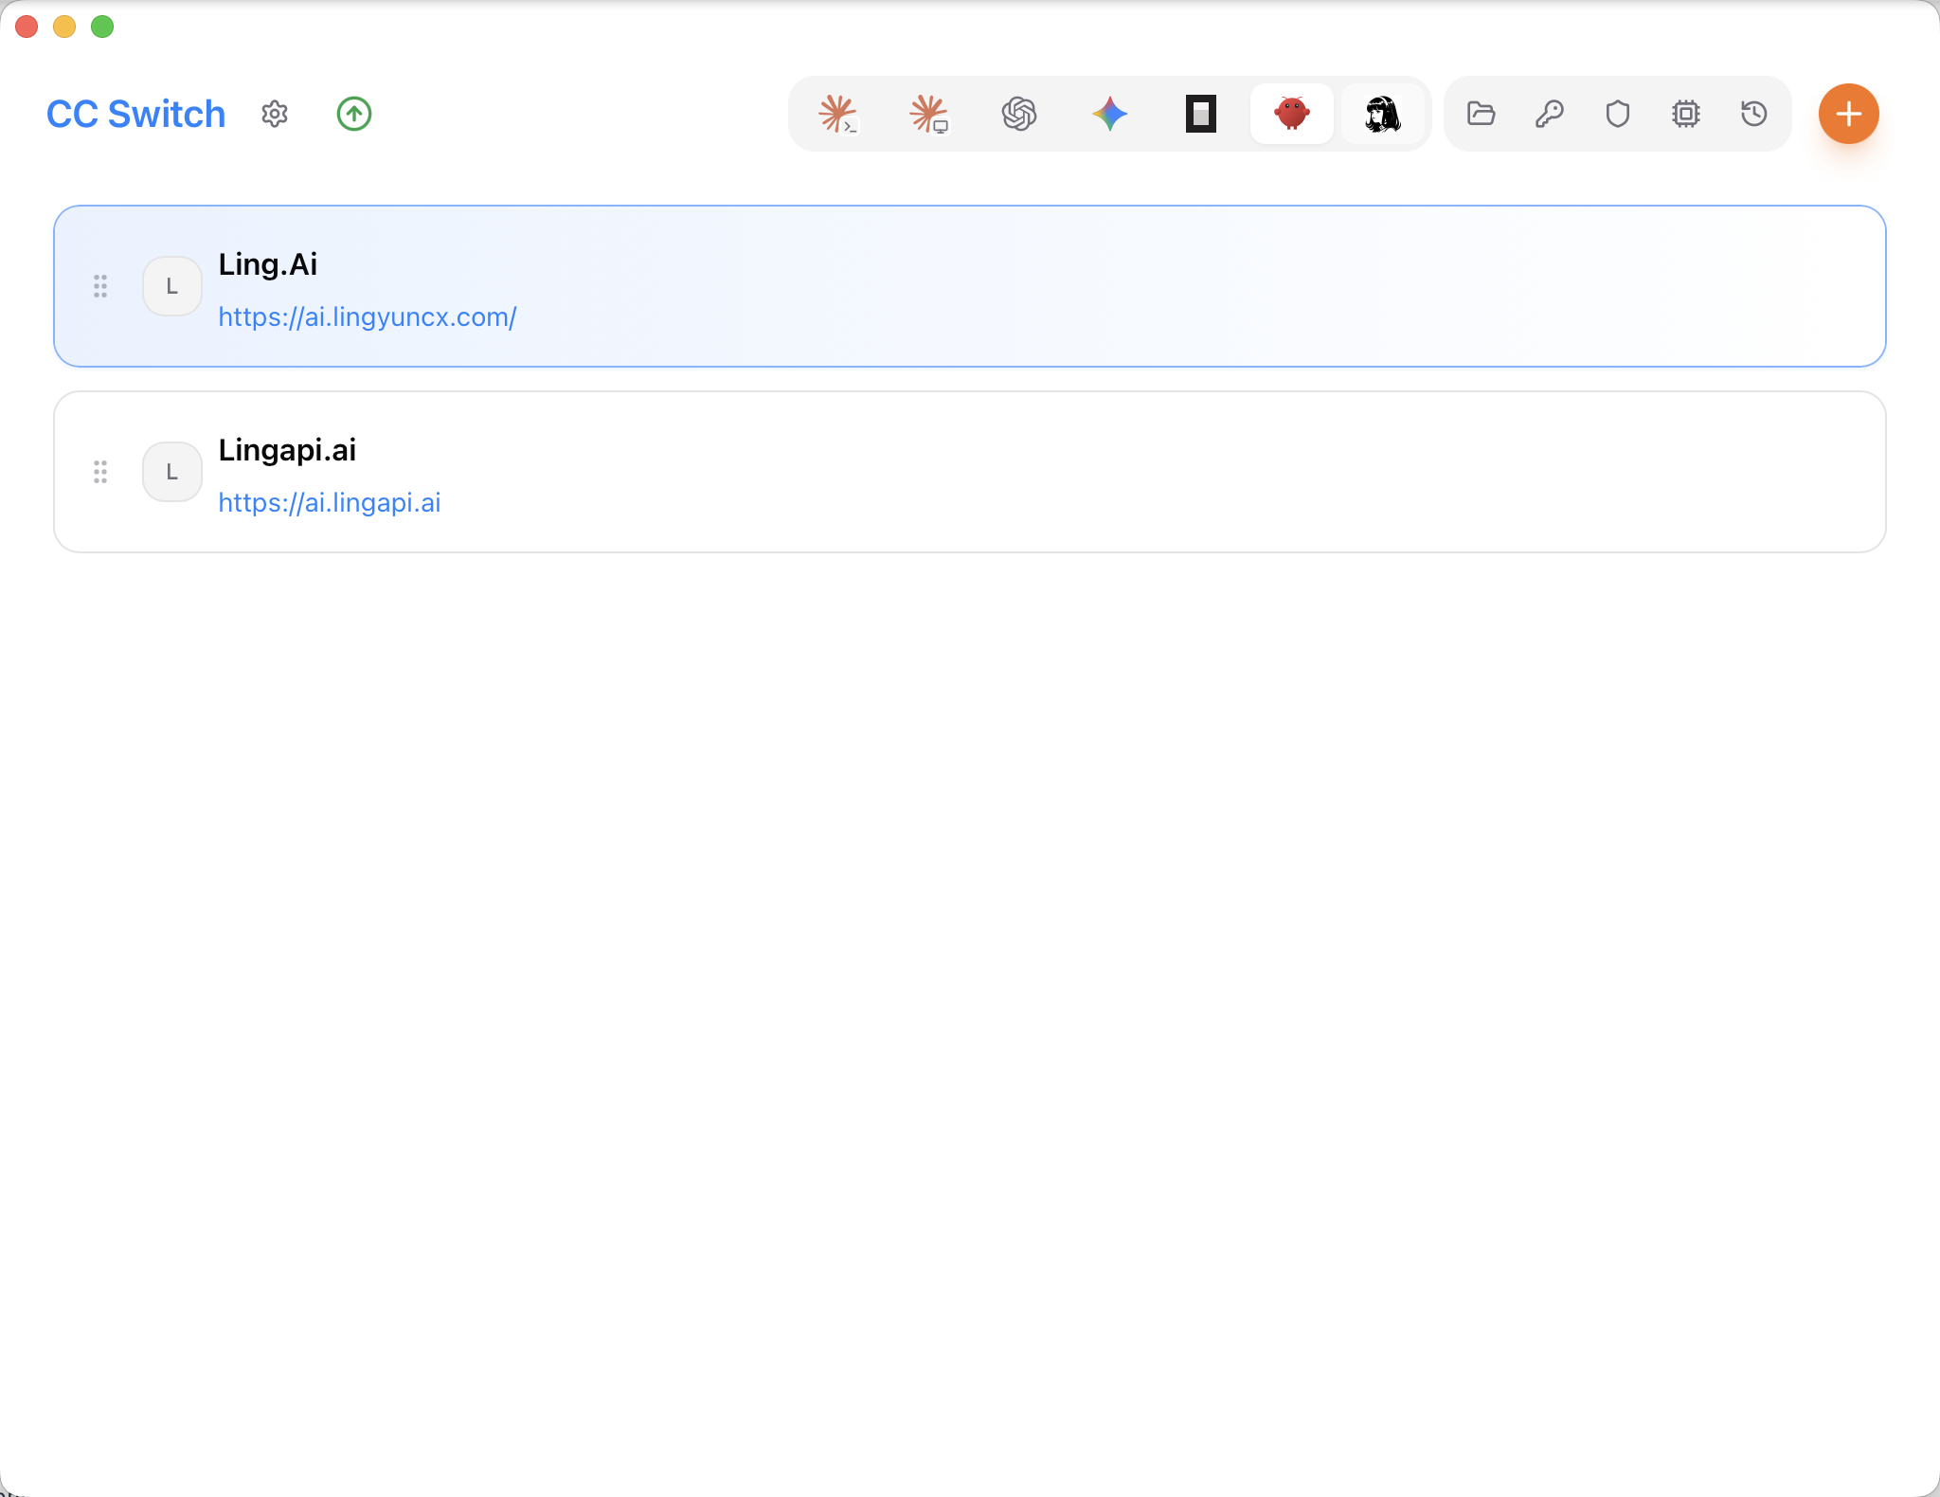Screen dimensions: 1940x1497
Task: Click the Ling.Ai provider name text
Action: click(x=268, y=264)
